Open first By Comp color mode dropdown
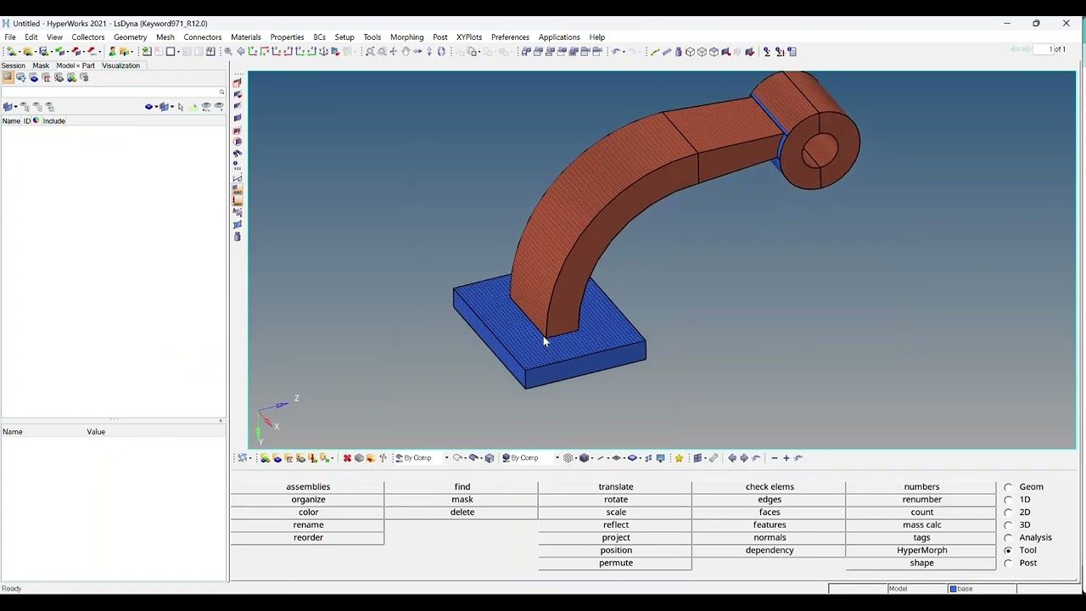The image size is (1086, 611). point(447,458)
